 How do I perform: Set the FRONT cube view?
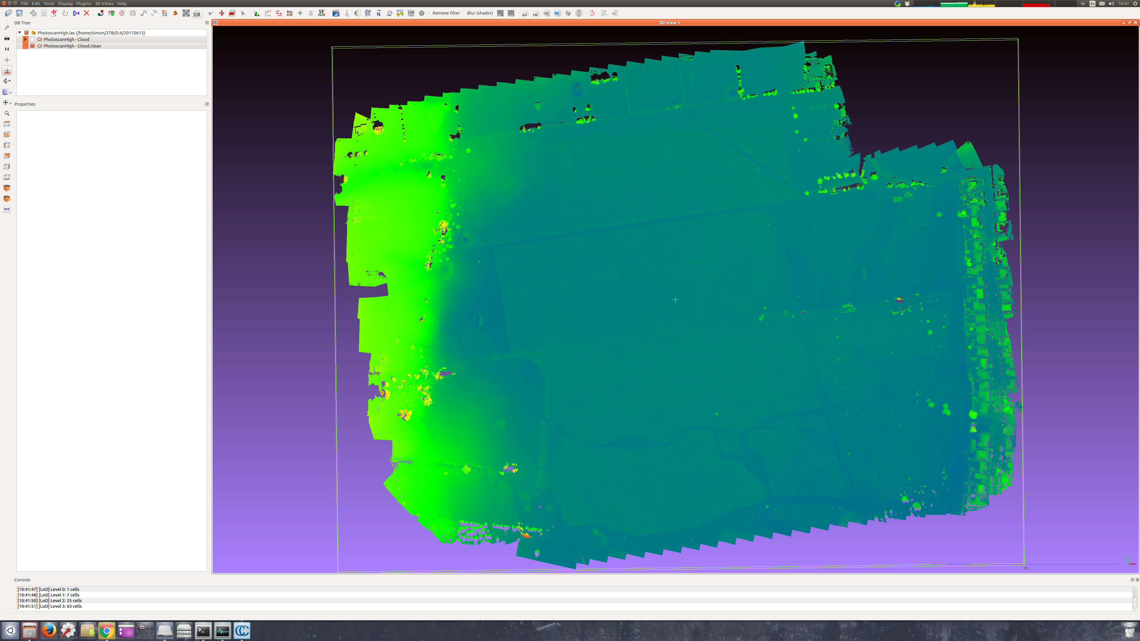click(7, 188)
